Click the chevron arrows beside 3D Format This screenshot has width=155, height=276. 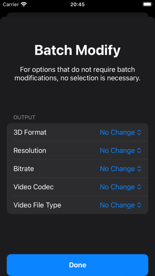tap(139, 132)
